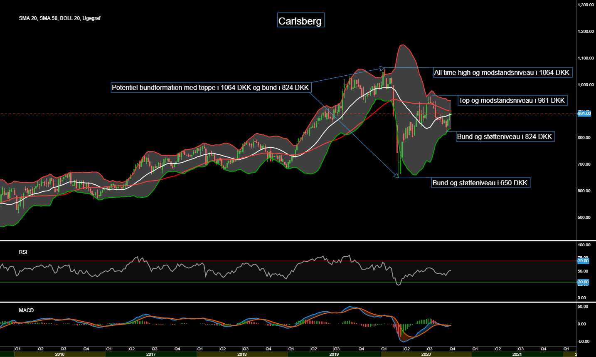The image size is (596, 357).
Task: Click the 2018 year label on time axis
Action: tap(242, 355)
